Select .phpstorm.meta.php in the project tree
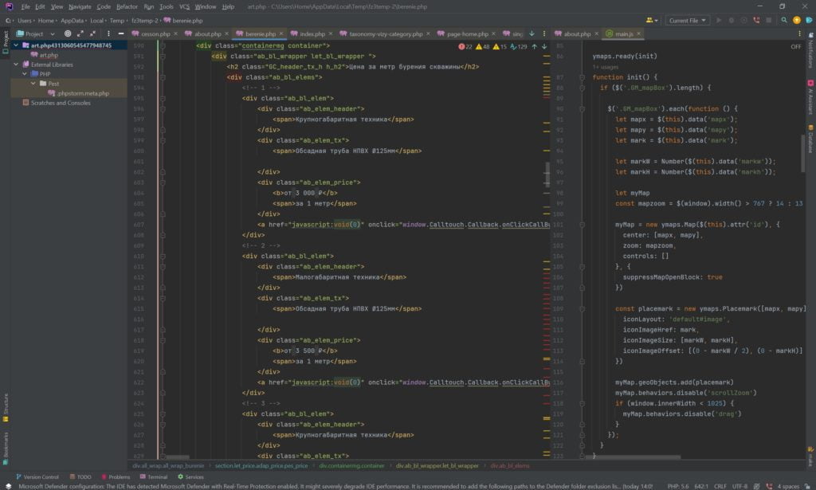Screen dimensions: 816x490 click(83, 93)
